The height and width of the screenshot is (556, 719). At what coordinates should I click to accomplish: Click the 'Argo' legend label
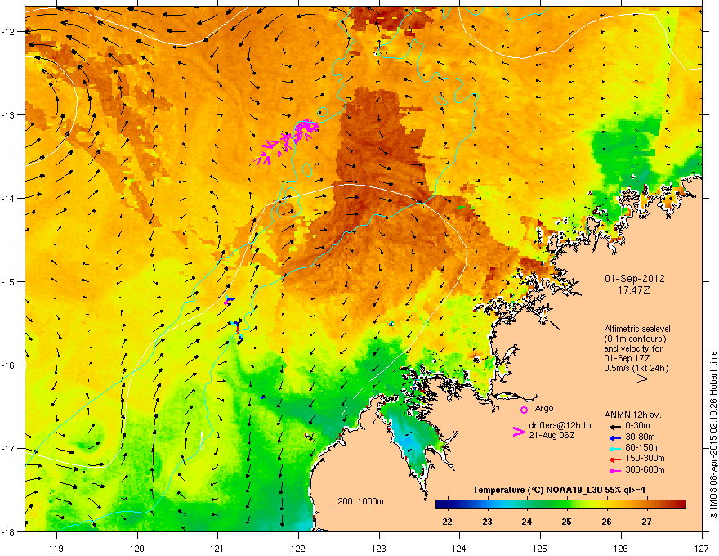point(544,408)
